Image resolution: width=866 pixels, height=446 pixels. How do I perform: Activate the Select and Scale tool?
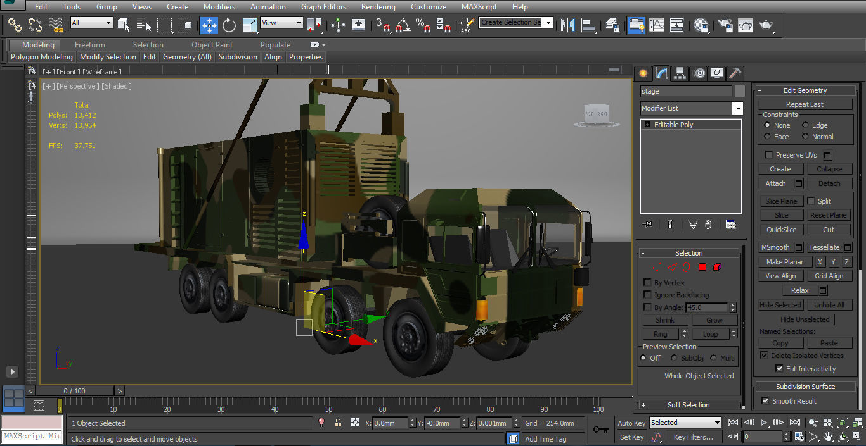click(250, 25)
